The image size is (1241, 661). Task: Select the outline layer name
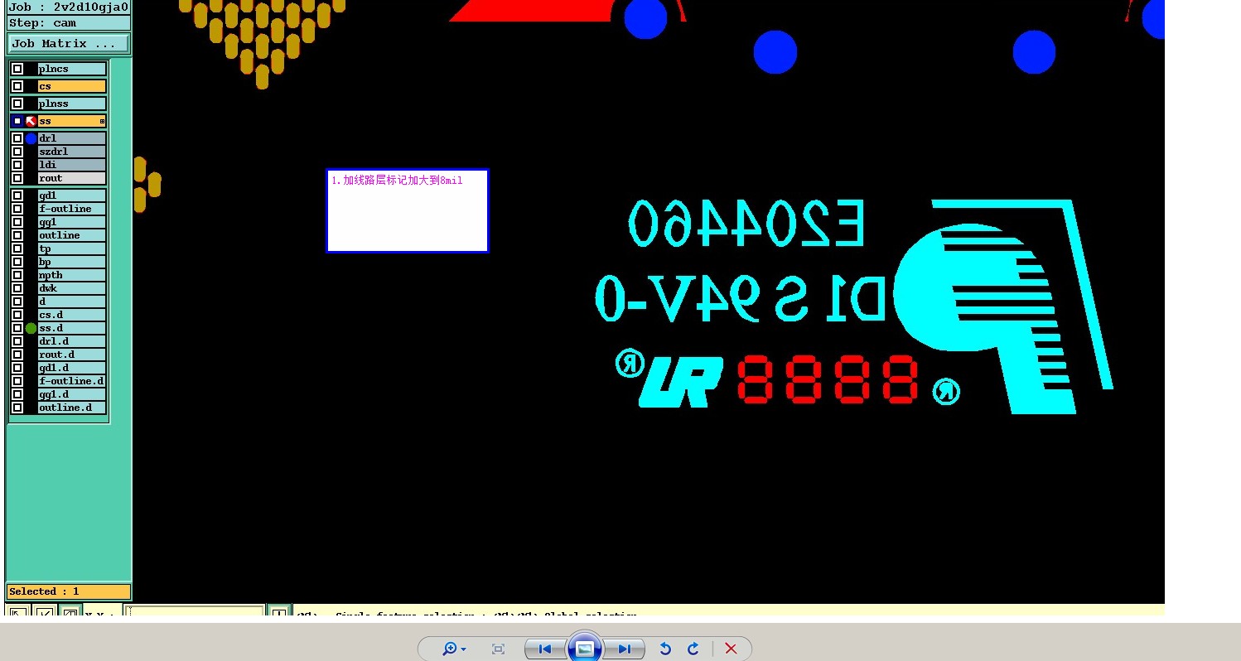point(72,235)
